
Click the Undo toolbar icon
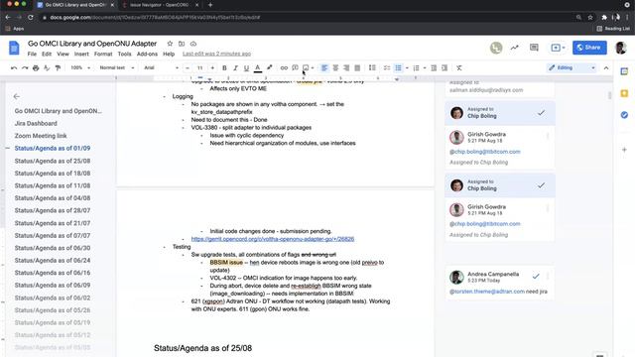pos(14,68)
